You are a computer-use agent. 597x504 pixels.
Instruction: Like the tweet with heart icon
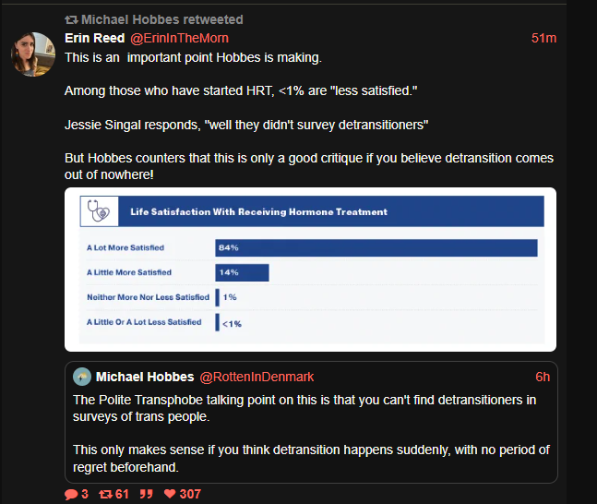point(169,494)
